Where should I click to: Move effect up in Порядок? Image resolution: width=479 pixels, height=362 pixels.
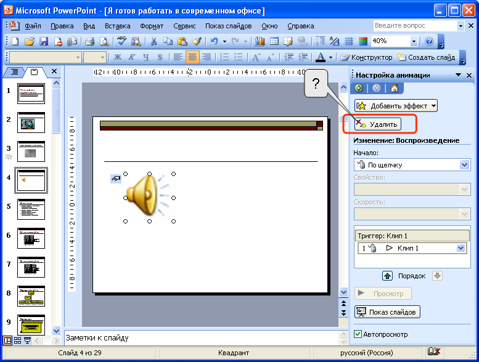click(387, 276)
